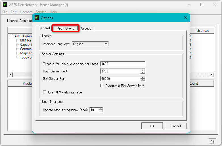222x146 pixels.
Task: Open the Edit menu
Action: [x=14, y=12]
